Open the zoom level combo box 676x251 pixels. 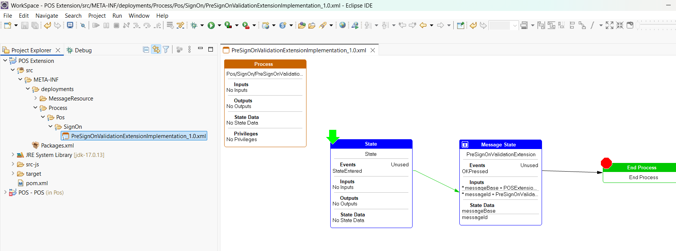[504, 25]
